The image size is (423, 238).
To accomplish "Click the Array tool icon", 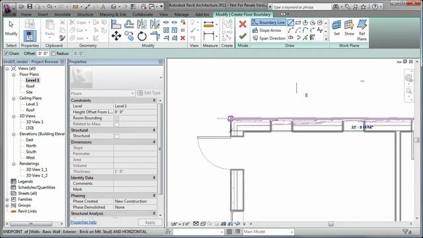I will [166, 30].
